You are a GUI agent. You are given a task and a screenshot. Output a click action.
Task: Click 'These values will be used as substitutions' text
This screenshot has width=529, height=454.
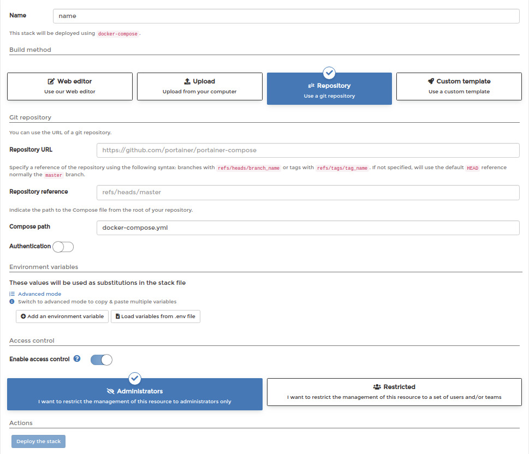pos(98,283)
